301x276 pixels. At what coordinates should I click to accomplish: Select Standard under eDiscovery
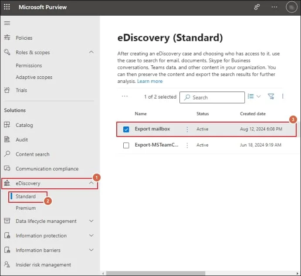26,196
